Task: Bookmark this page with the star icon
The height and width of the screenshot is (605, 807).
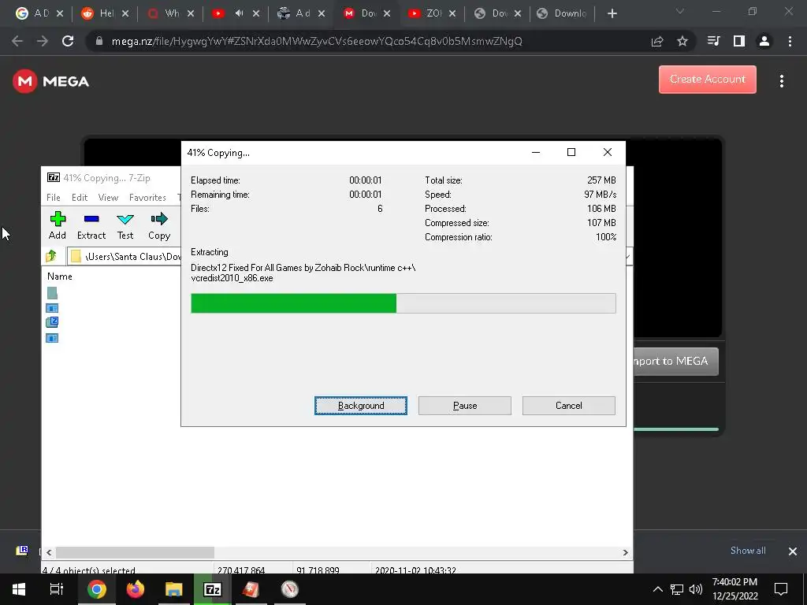Action: (x=682, y=41)
